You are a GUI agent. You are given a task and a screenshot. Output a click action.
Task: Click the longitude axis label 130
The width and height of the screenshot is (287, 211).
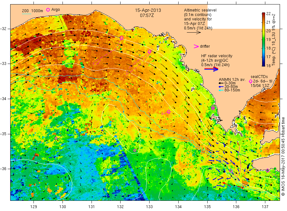click(x=63, y=207)
